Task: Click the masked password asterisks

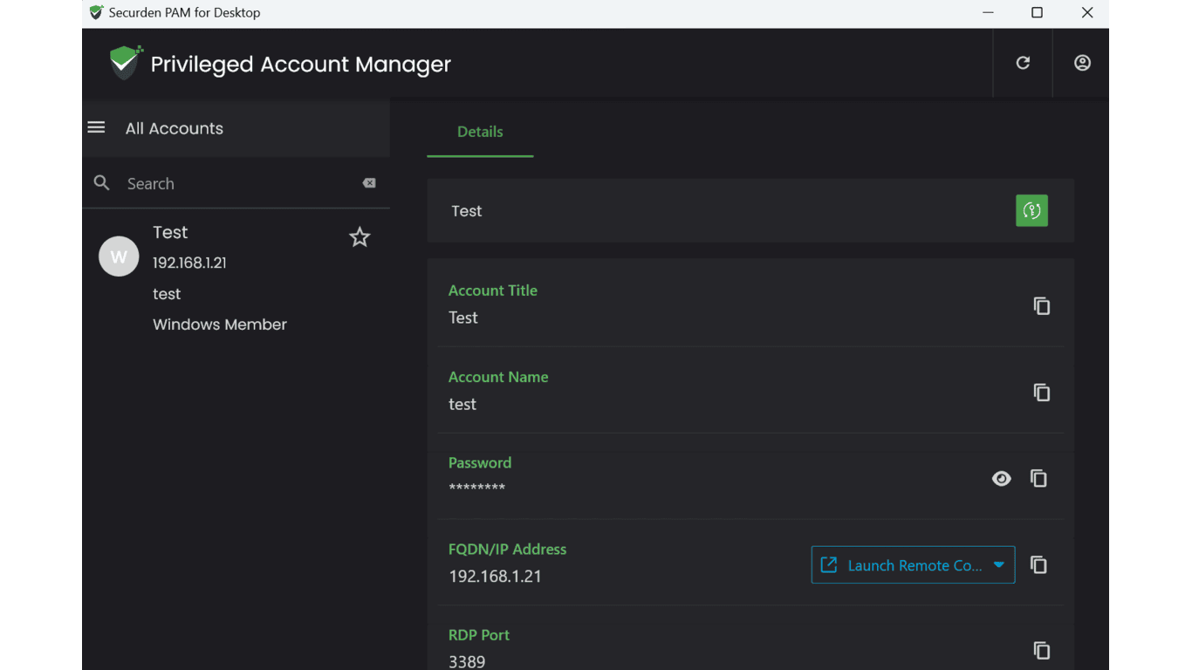Action: pos(476,488)
